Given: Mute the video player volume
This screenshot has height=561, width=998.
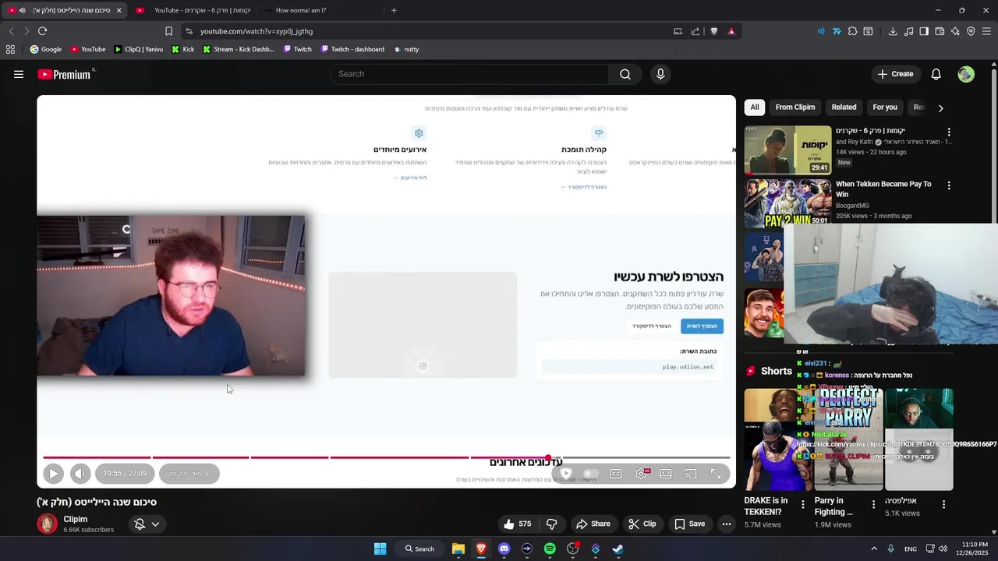Looking at the screenshot, I should [80, 473].
